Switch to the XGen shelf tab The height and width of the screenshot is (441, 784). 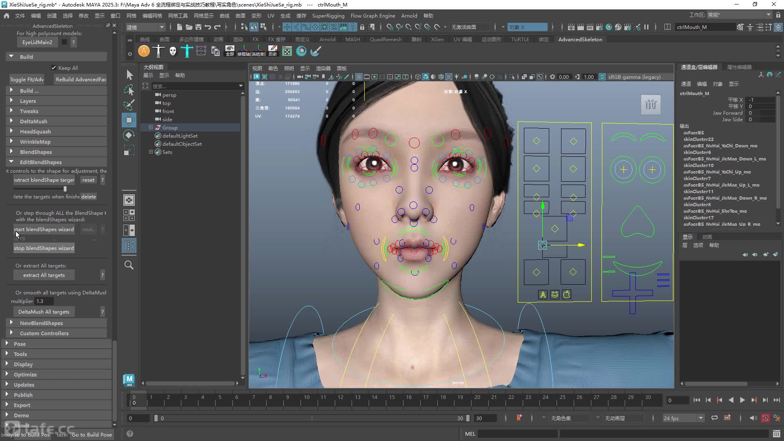point(437,39)
